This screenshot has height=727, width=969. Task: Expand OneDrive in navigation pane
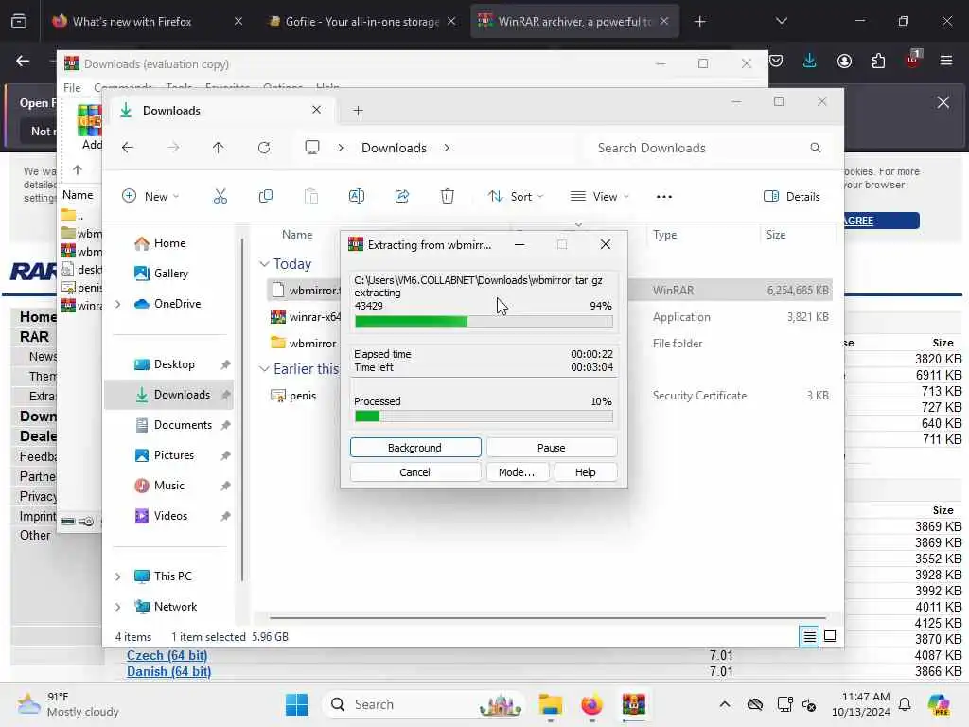click(118, 304)
